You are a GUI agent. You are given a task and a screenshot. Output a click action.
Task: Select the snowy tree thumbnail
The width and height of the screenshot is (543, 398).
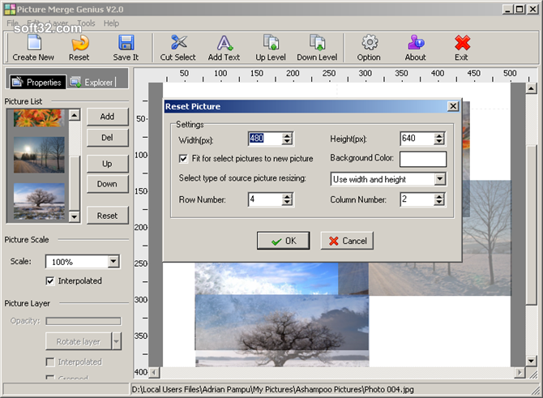coord(39,201)
